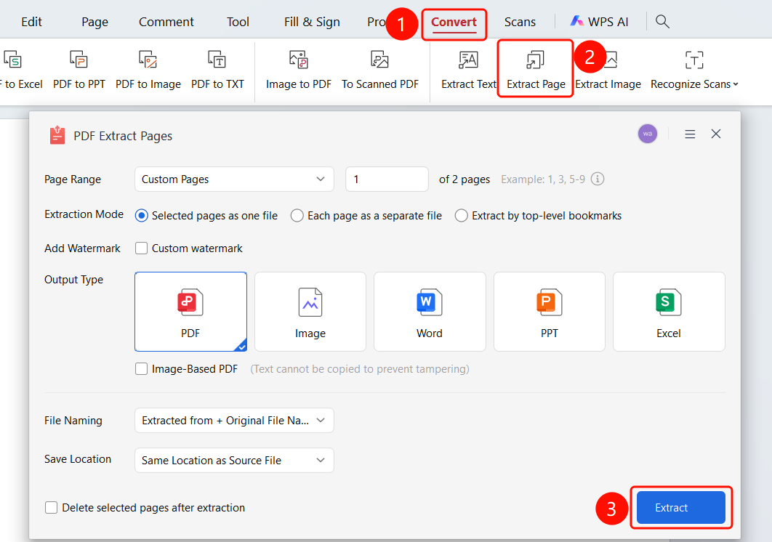Select the Convert tab
This screenshot has height=542, width=772.
coord(454,22)
